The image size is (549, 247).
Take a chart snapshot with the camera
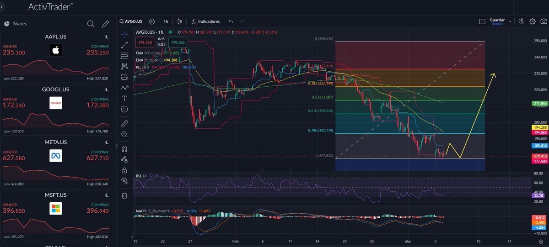pyautogui.click(x=543, y=21)
